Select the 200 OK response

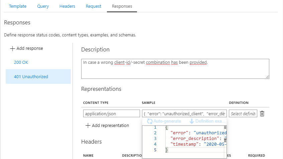tap(21, 62)
